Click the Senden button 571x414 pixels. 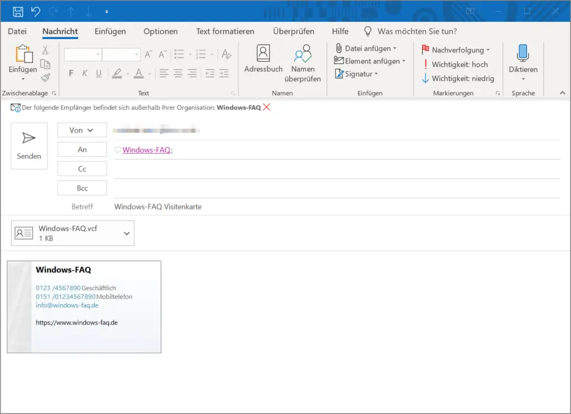(29, 146)
